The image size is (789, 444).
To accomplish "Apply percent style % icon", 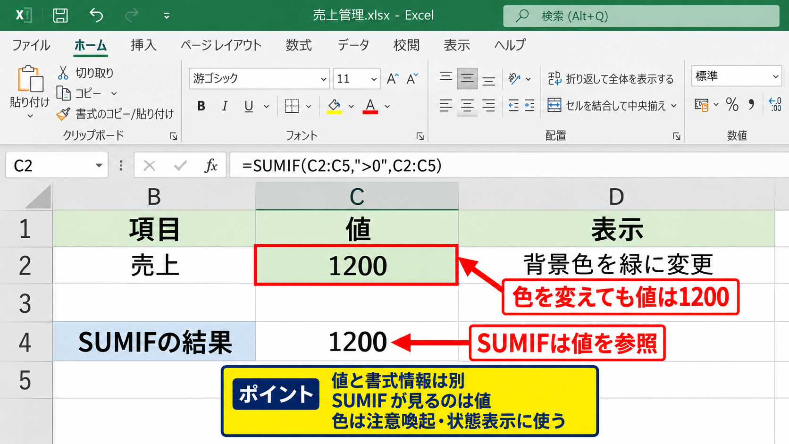I will tap(732, 104).
